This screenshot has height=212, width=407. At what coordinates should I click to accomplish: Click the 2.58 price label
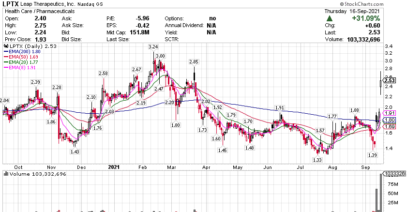(103, 74)
